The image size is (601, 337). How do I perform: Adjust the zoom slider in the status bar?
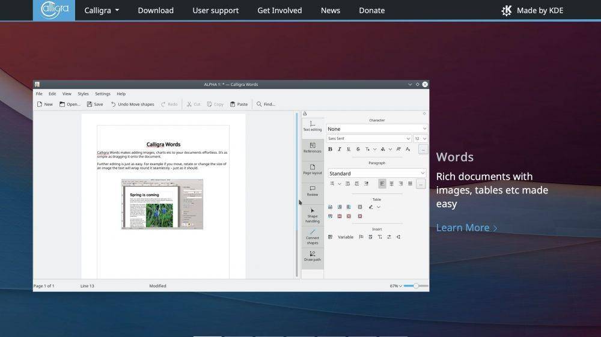[x=416, y=286]
